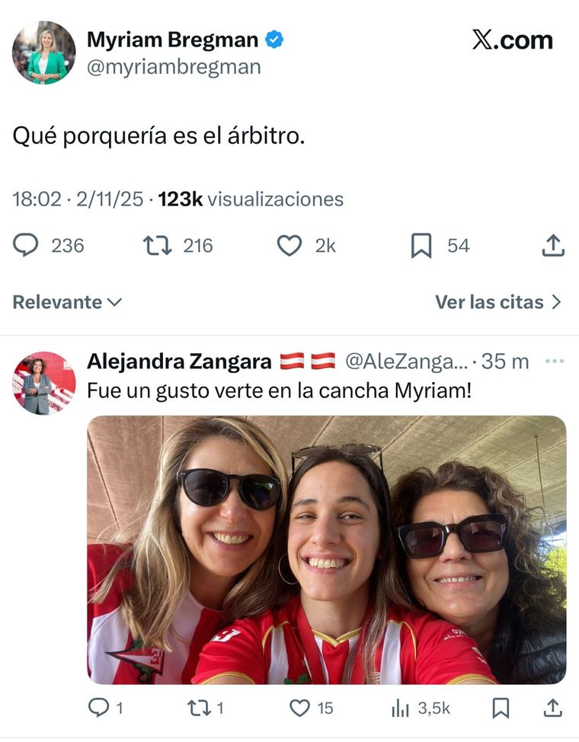Open Alejandra Zangara's profile avatar
This screenshot has height=742, width=579.
pos(43,383)
